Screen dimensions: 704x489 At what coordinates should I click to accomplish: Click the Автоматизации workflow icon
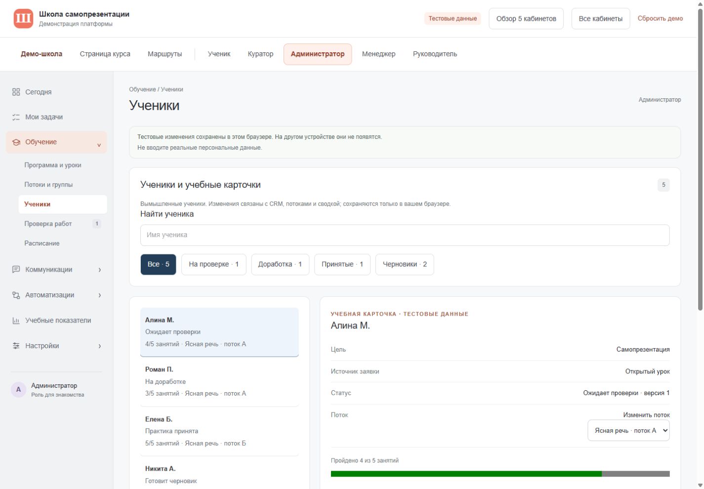pyautogui.click(x=16, y=295)
